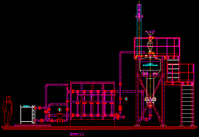The image size is (199, 137).
Task: Select the cyan instrument tag bubble above the control valve
Action: [59, 109]
